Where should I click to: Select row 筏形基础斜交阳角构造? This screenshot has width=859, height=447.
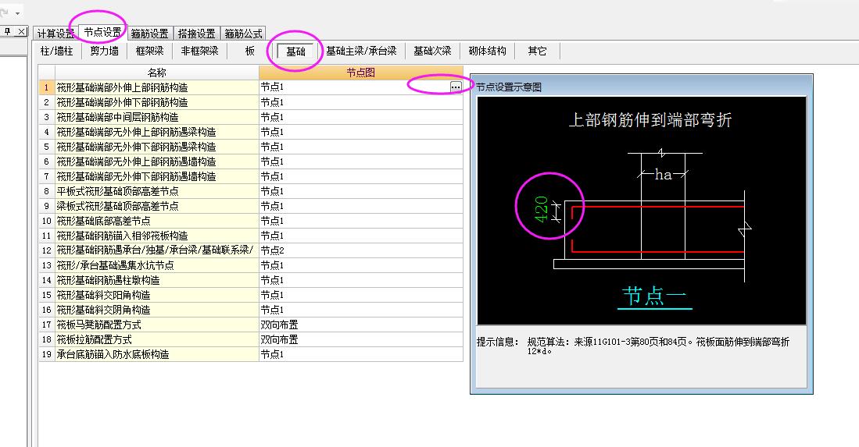point(156,295)
